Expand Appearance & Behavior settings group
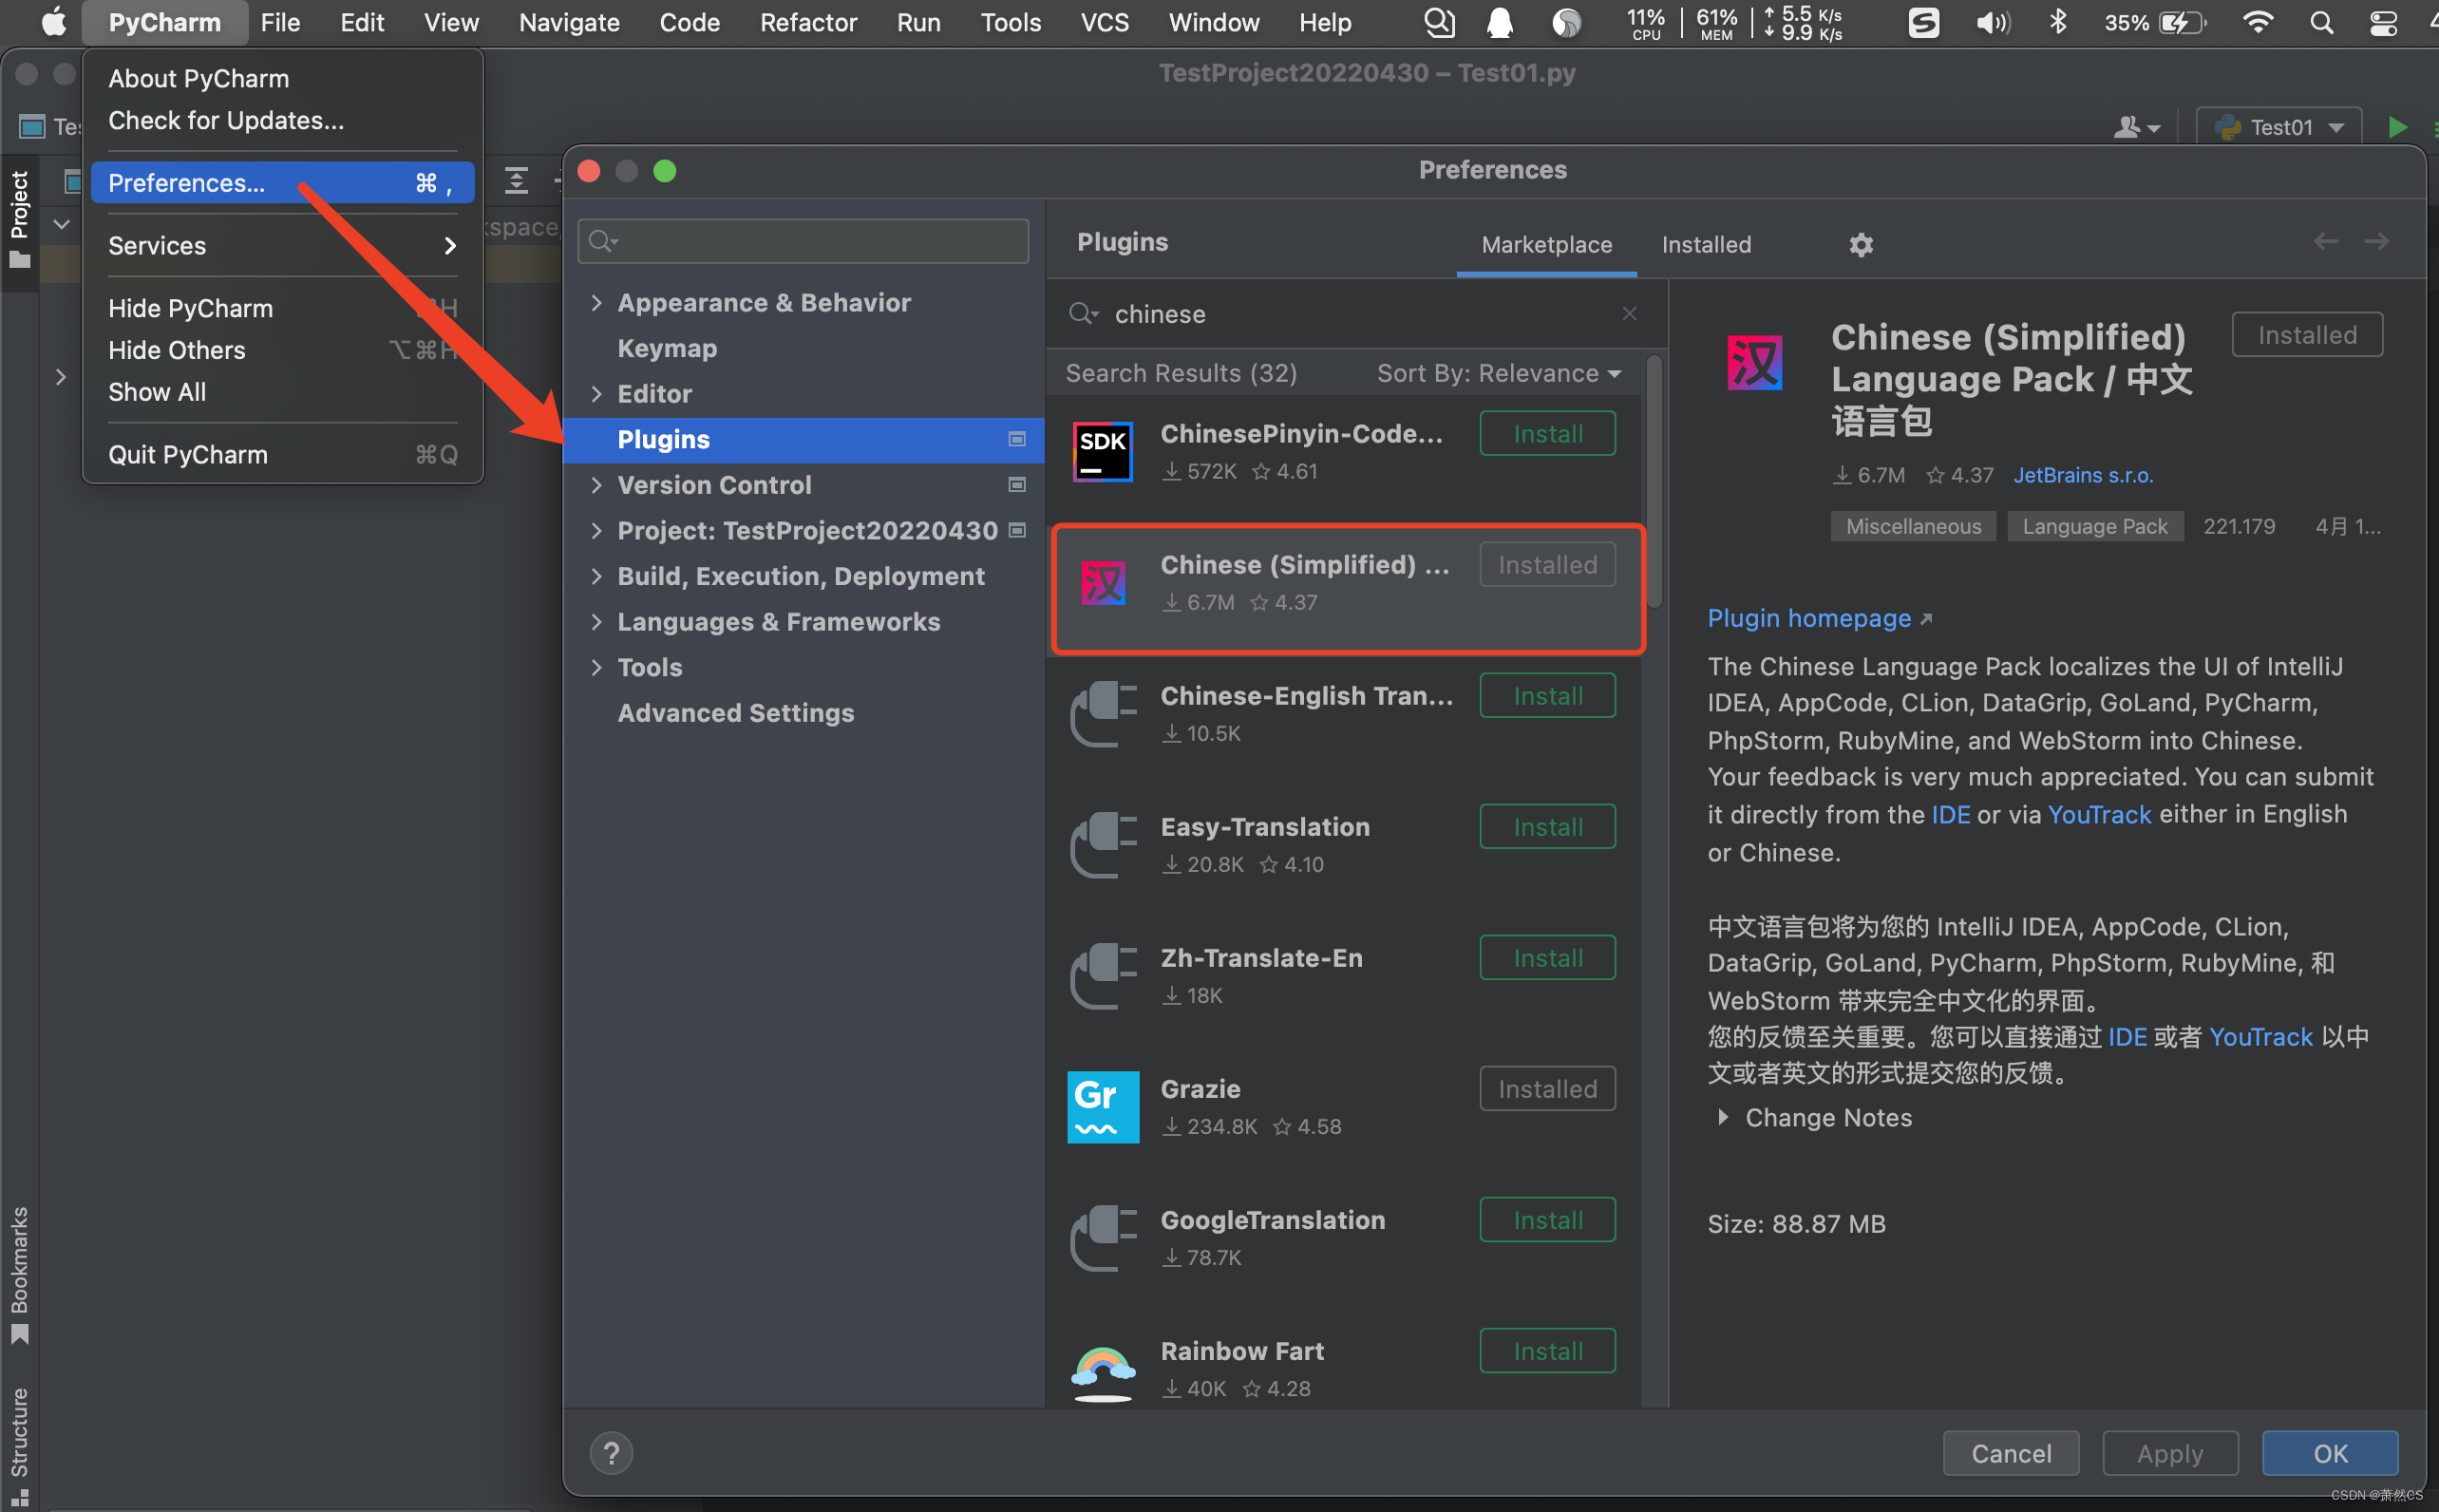Viewport: 2439px width, 1512px height. 597,302
